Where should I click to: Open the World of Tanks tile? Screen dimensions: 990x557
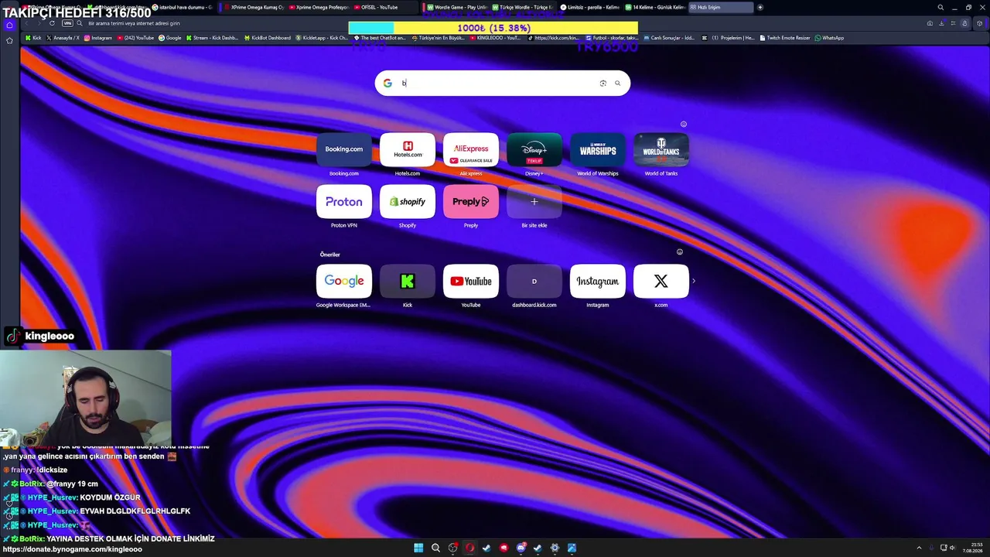click(x=661, y=149)
